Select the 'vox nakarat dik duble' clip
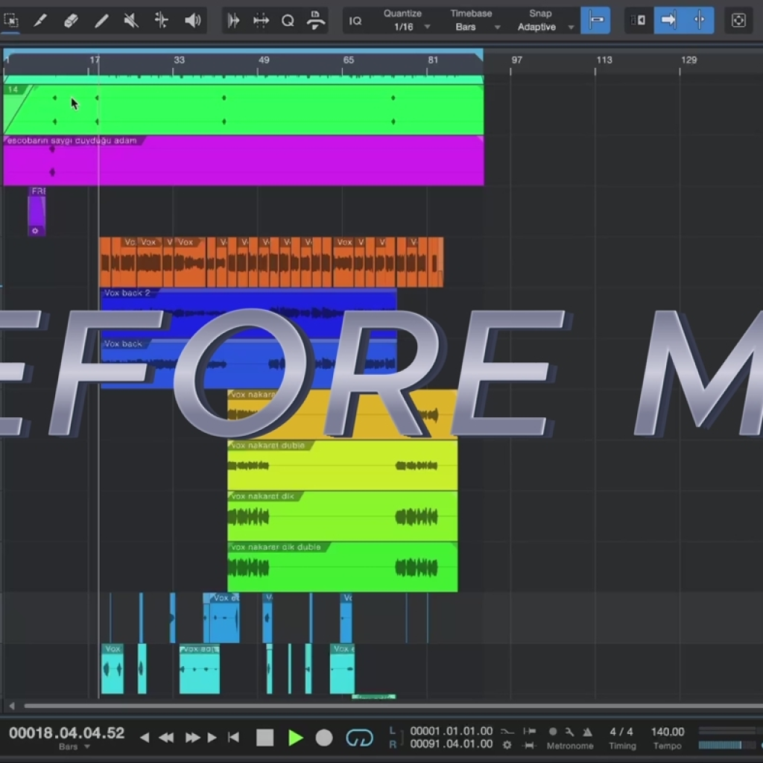Image resolution: width=763 pixels, height=763 pixels. [x=342, y=567]
